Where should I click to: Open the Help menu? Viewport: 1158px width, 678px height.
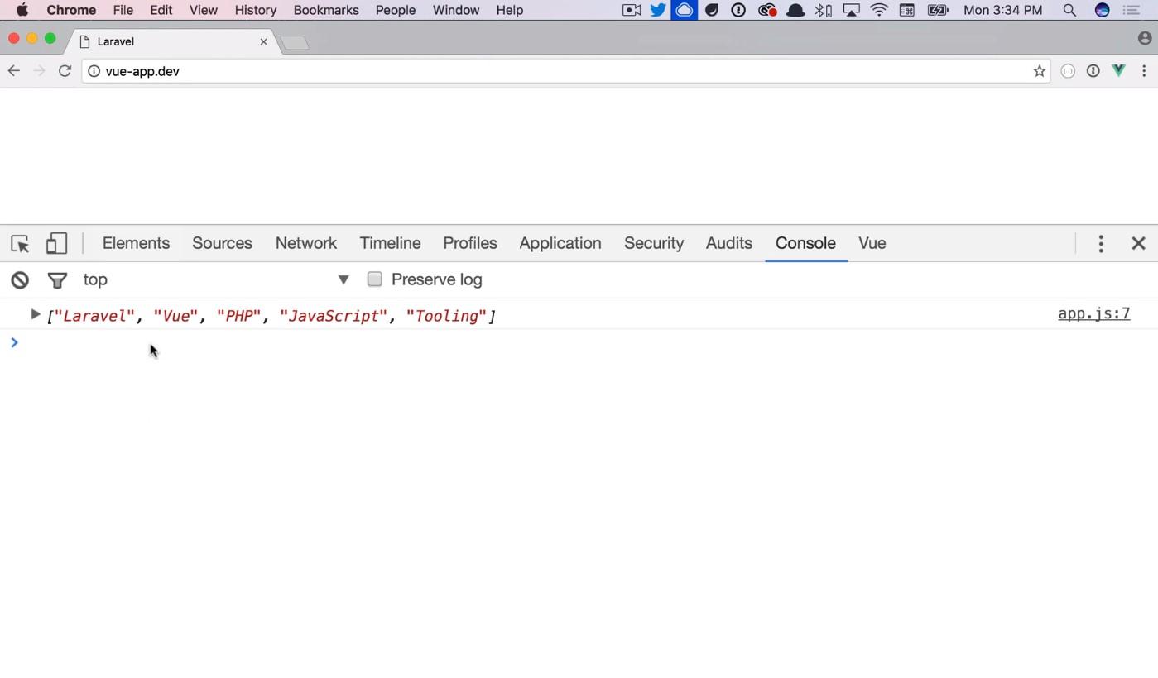click(510, 10)
